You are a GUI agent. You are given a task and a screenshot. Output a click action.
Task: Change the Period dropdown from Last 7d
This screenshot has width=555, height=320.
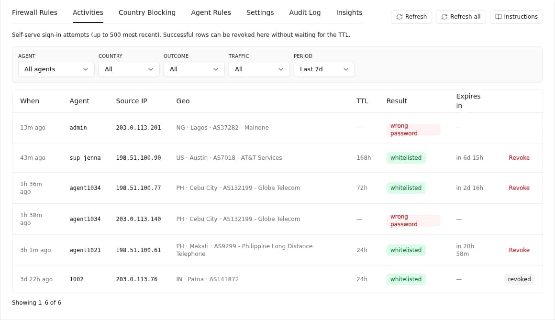(324, 69)
